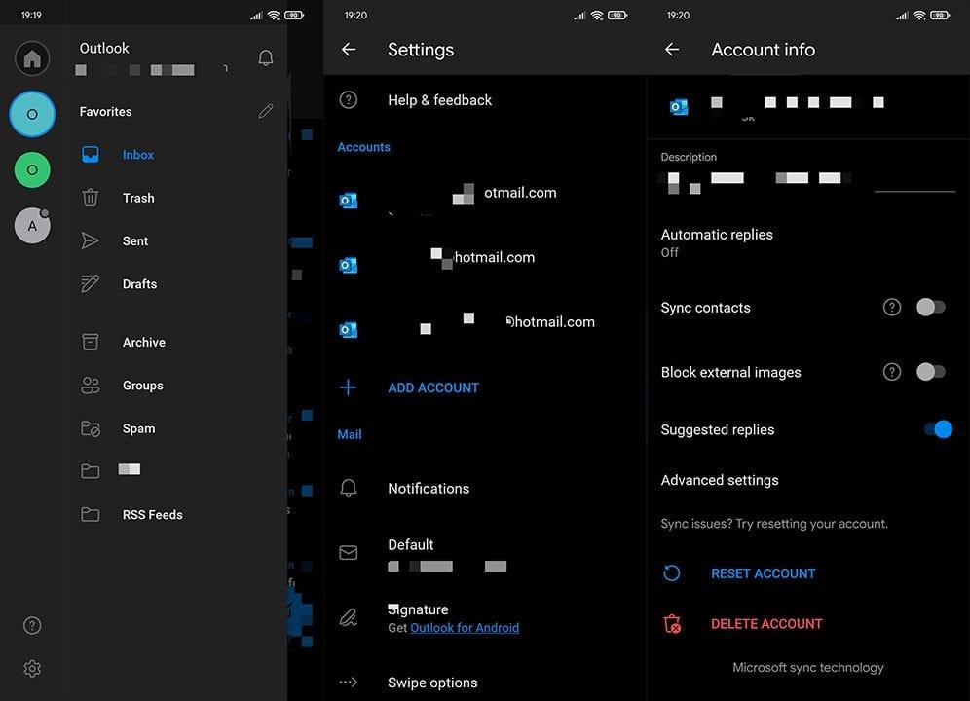The image size is (970, 701).
Task: Open Swipe options
Action: (x=485, y=683)
